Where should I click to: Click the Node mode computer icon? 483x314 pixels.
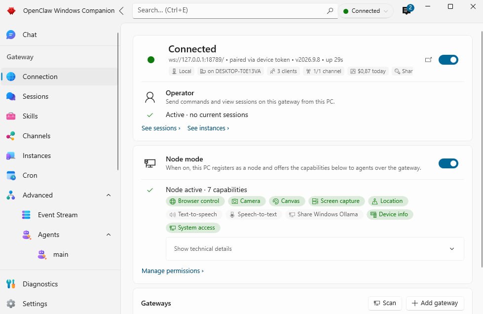click(x=150, y=163)
